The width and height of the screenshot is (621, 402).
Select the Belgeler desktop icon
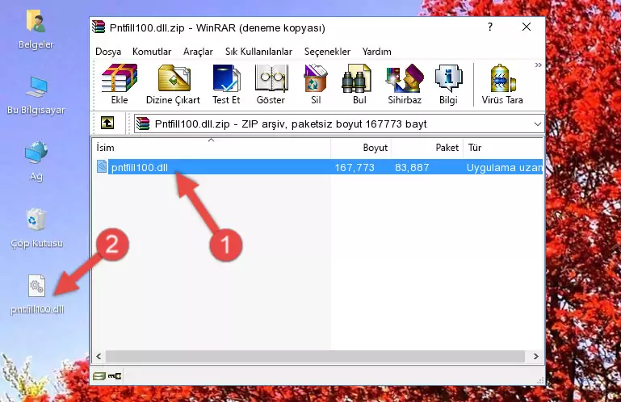click(36, 29)
